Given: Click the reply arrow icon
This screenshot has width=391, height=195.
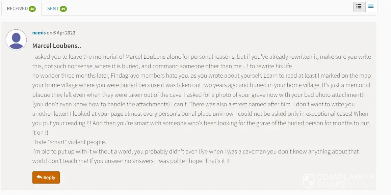Looking at the screenshot, I should coord(40,177).
